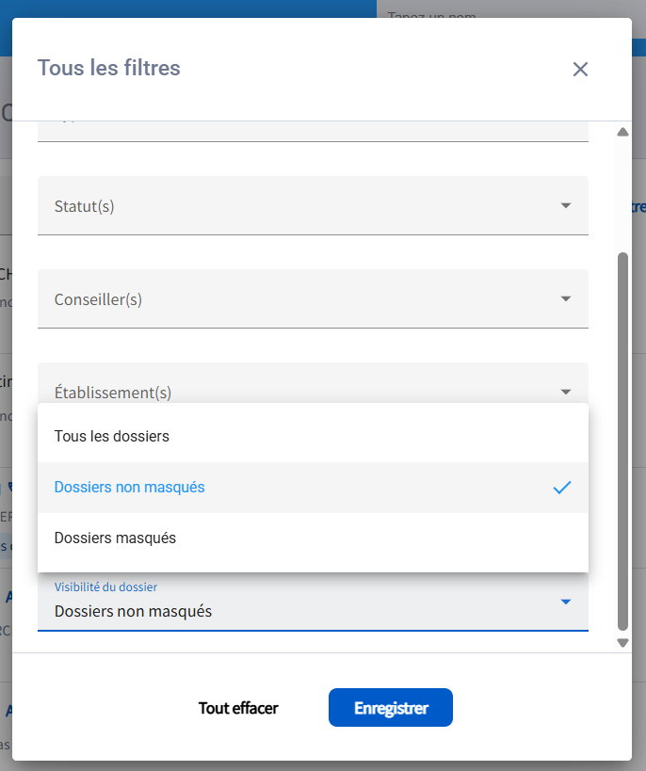Click the Établissement(s) dropdown arrow icon
Image resolution: width=646 pixels, height=771 pixels.
pos(565,392)
